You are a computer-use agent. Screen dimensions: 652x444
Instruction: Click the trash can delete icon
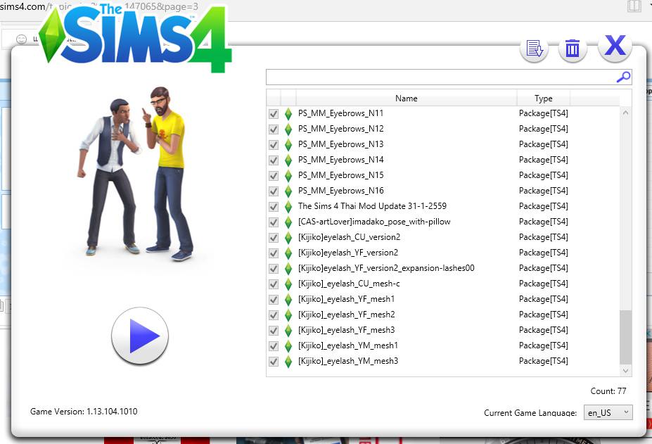pos(573,49)
